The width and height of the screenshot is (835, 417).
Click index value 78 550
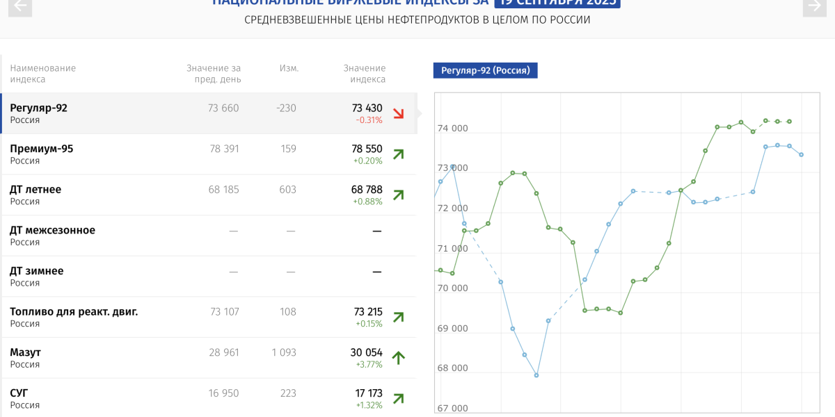[367, 149]
